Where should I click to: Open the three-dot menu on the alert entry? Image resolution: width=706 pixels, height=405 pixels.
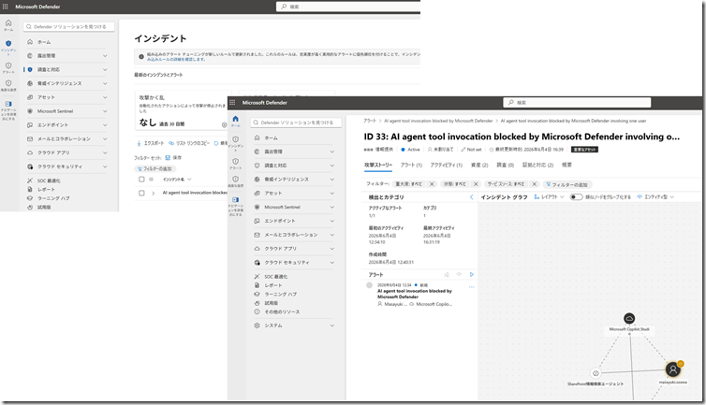tap(471, 286)
